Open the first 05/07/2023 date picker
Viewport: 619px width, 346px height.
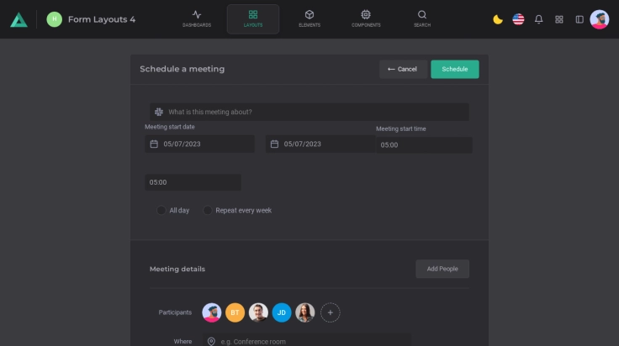[x=199, y=144]
